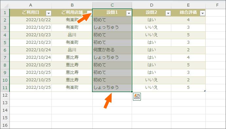This screenshot has height=129, width=226.
Task: Select row 2 header
Action: point(5,20)
